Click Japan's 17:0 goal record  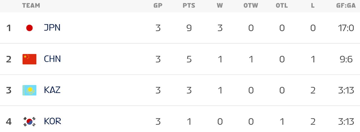tap(346, 28)
